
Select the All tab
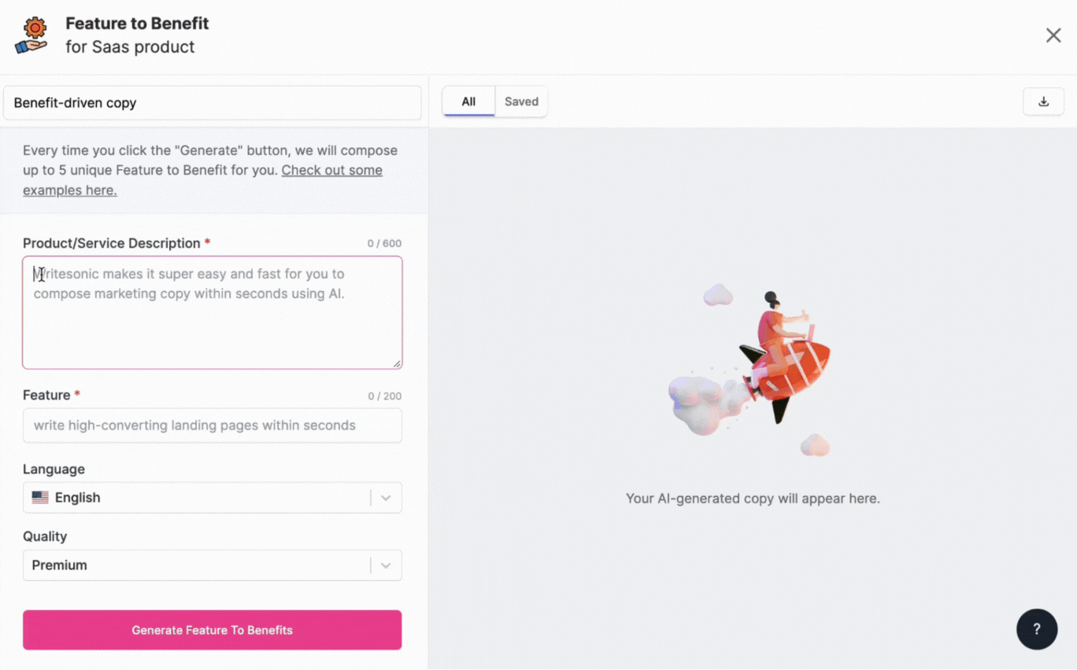[468, 101]
